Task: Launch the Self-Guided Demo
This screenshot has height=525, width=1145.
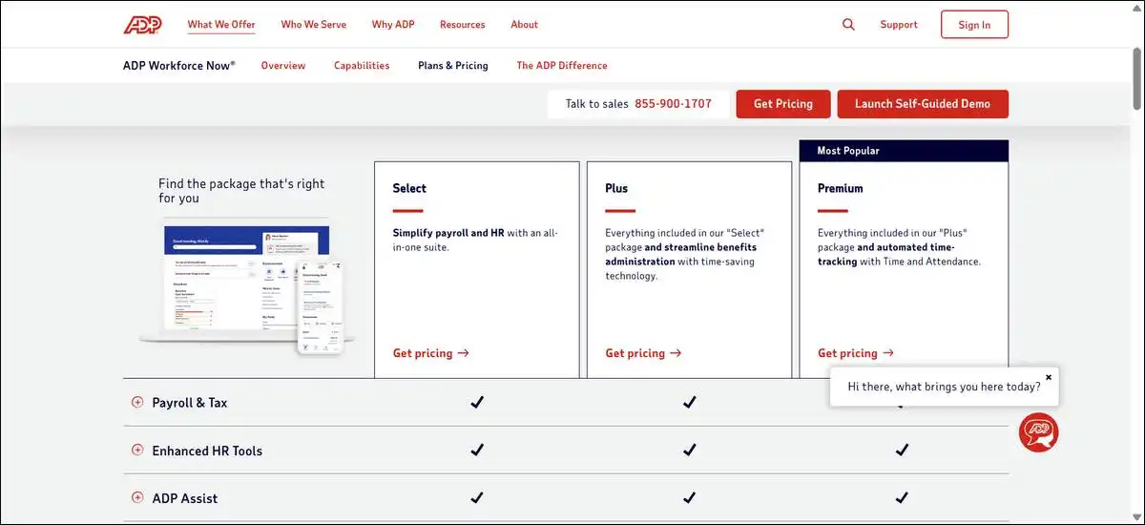Action: tap(923, 104)
